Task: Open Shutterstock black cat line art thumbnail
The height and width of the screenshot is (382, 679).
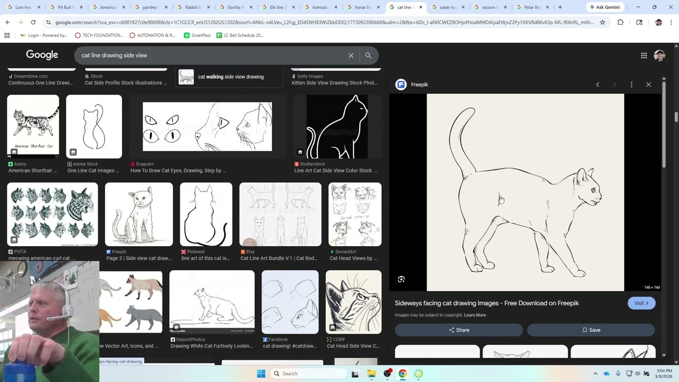Action: (337, 126)
